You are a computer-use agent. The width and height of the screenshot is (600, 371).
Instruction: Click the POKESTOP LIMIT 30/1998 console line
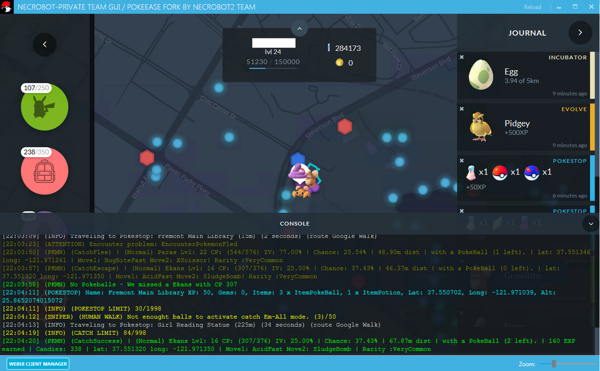click(82, 309)
